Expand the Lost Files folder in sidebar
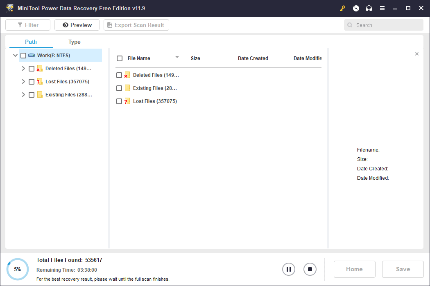 pyautogui.click(x=23, y=81)
